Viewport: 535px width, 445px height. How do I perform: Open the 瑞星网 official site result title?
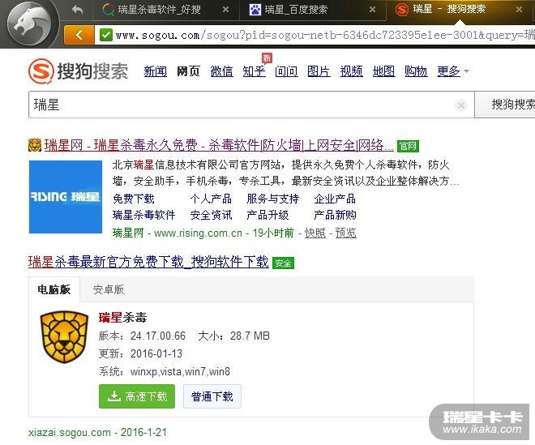tap(219, 146)
